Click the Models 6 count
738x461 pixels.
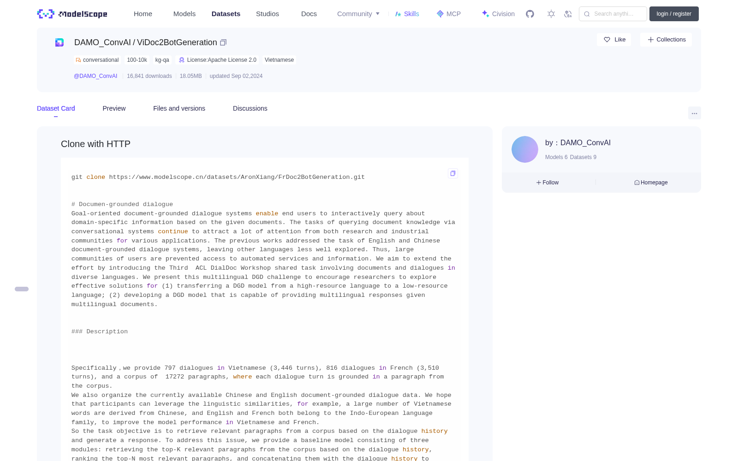point(556,157)
